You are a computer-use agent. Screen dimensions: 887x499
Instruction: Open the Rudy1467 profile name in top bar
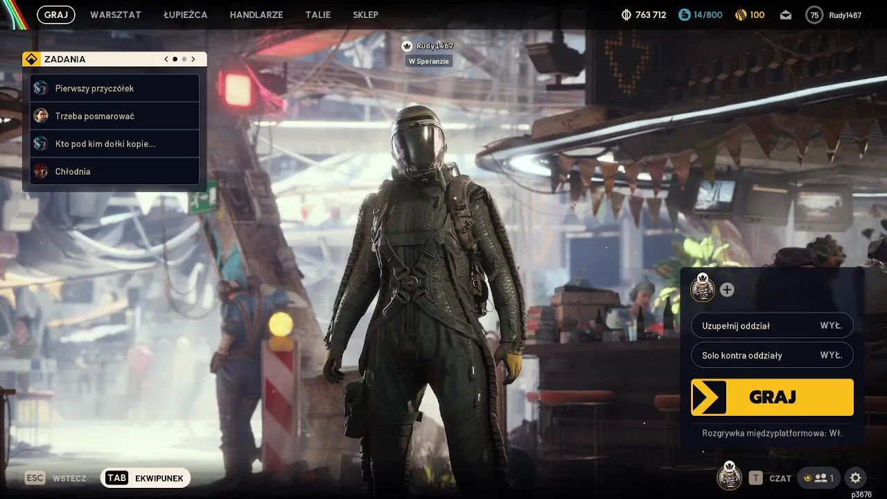pos(845,15)
